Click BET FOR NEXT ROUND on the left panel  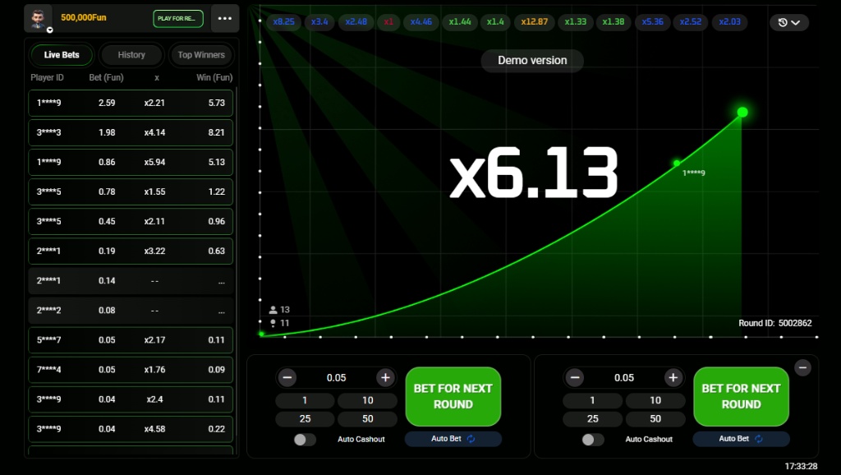(453, 397)
